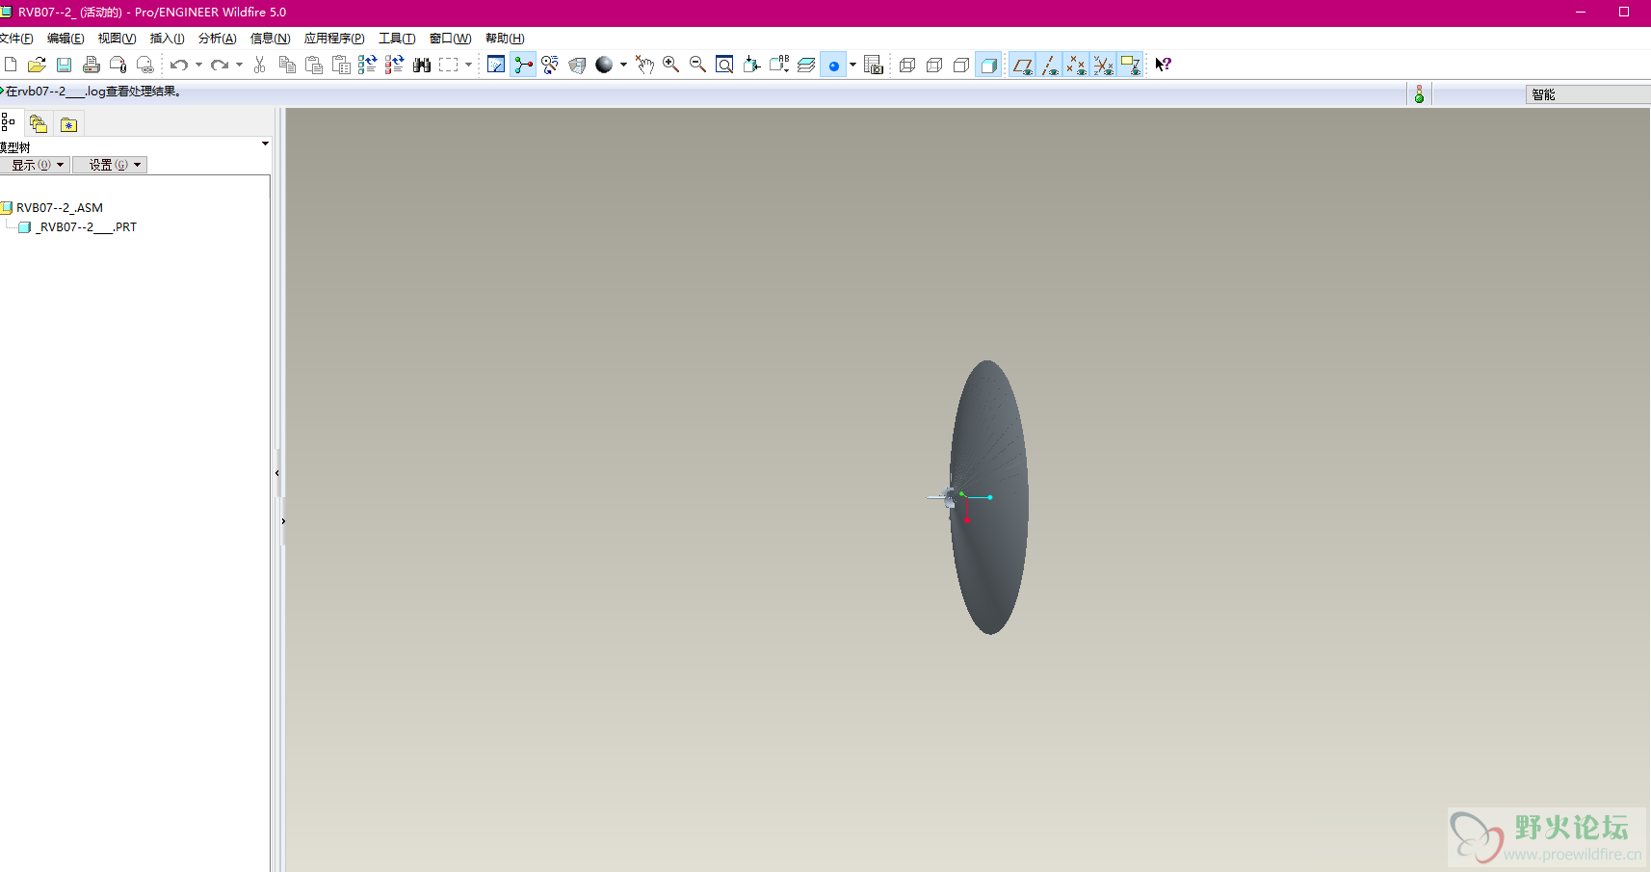Open the 设置 dropdown in model tree
The image size is (1651, 872).
pyautogui.click(x=111, y=165)
